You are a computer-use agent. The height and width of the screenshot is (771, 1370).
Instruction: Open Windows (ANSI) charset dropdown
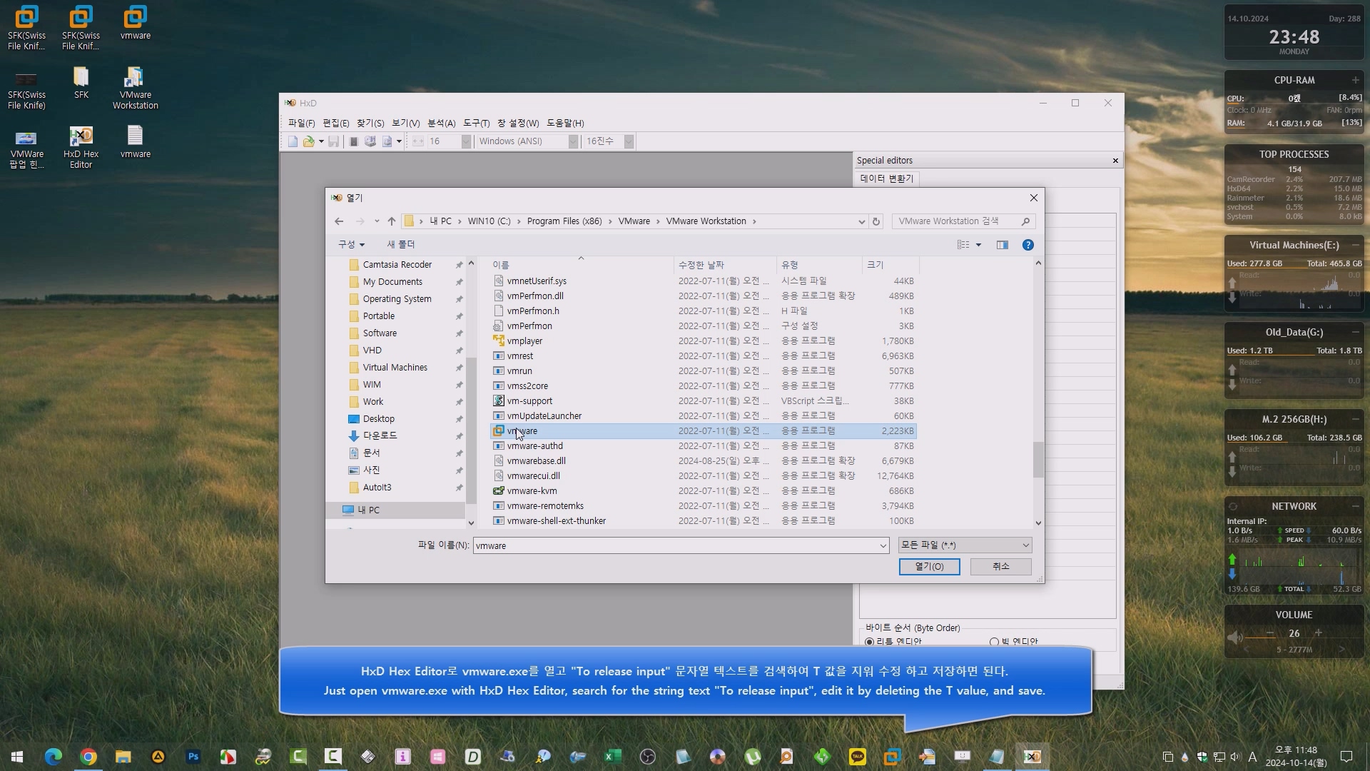572,141
